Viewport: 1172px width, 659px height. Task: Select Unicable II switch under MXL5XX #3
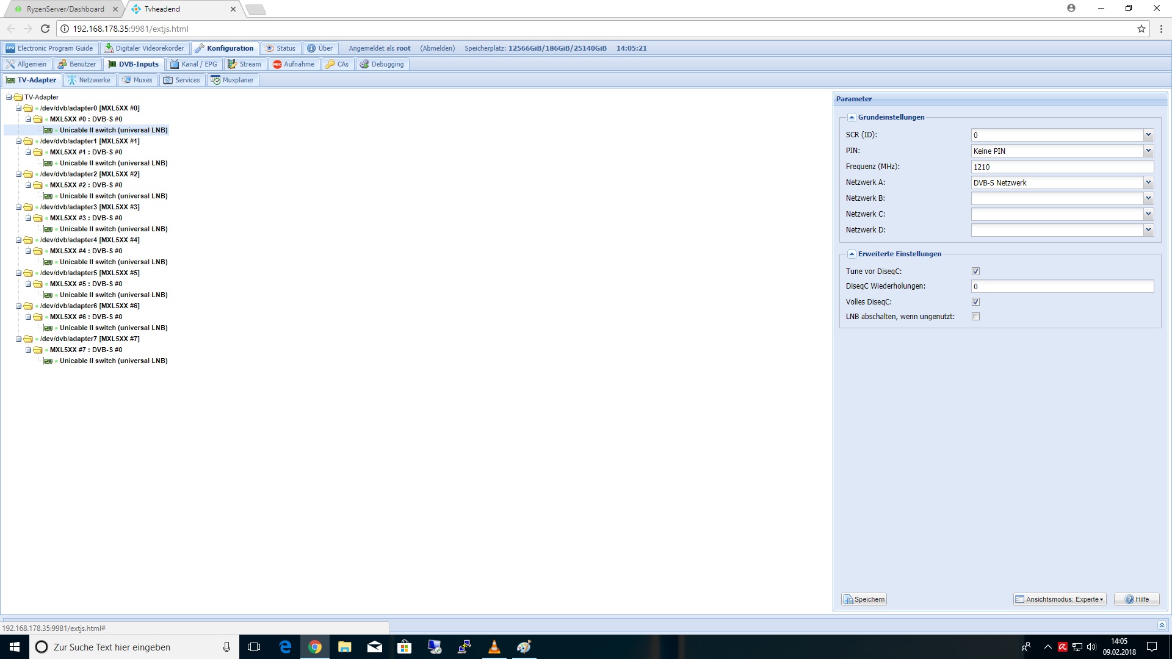tap(114, 229)
